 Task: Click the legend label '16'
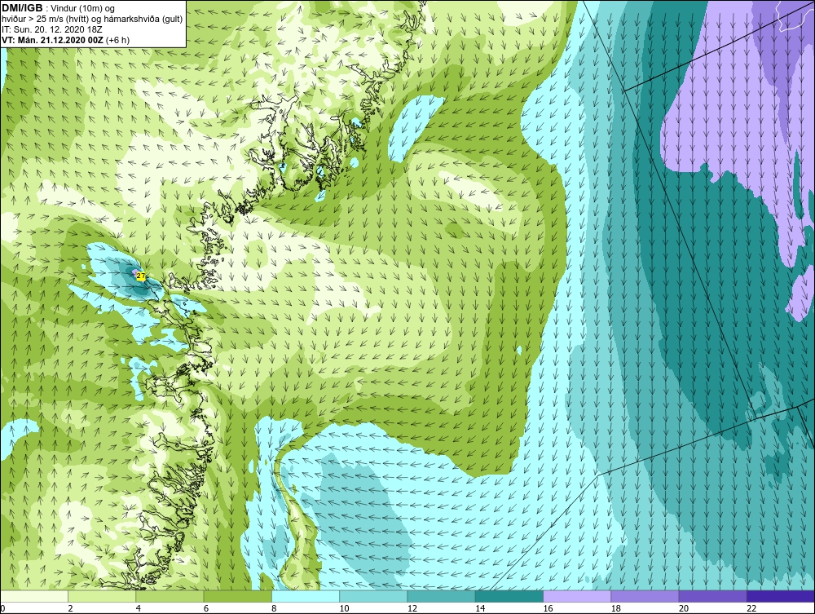click(548, 609)
